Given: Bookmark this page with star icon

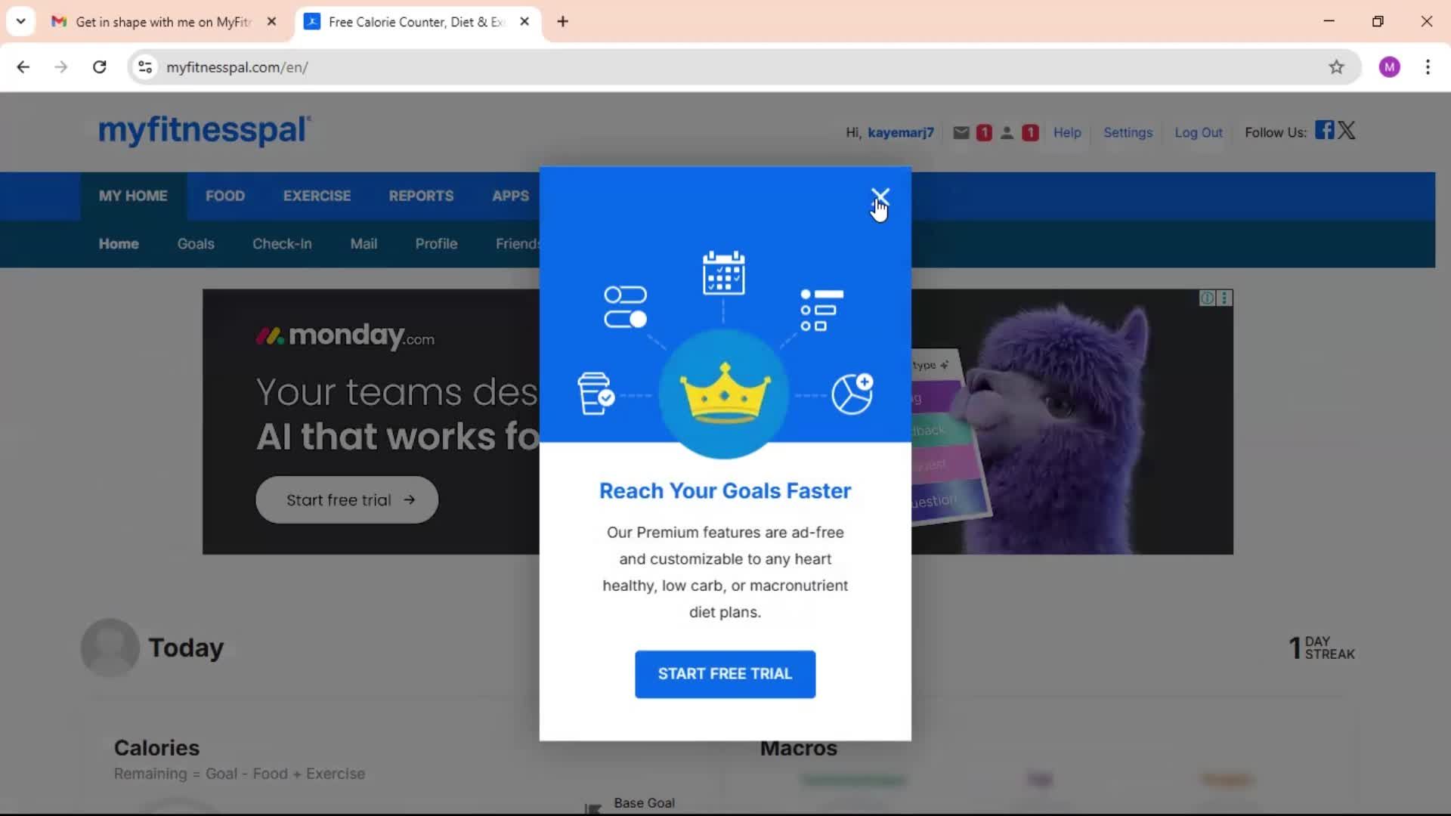Looking at the screenshot, I should pyautogui.click(x=1336, y=67).
